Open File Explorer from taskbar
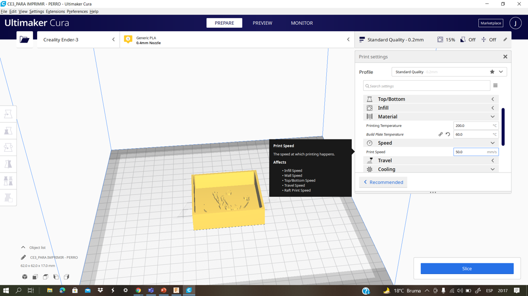528x296 pixels. point(50,290)
